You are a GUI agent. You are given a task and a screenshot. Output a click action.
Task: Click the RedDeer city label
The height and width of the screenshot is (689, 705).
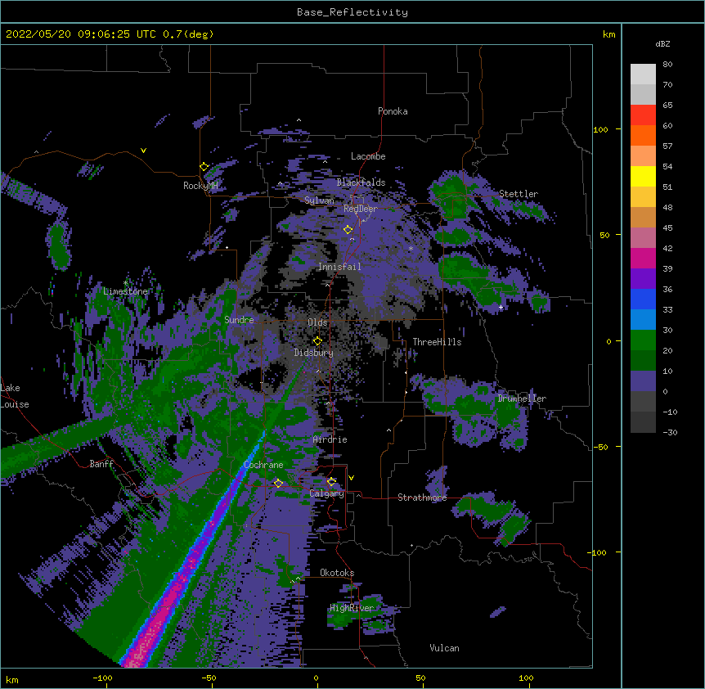click(361, 209)
